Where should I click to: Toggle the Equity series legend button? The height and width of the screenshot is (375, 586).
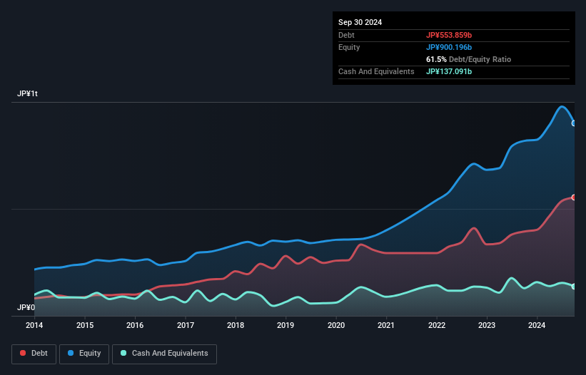coord(84,354)
